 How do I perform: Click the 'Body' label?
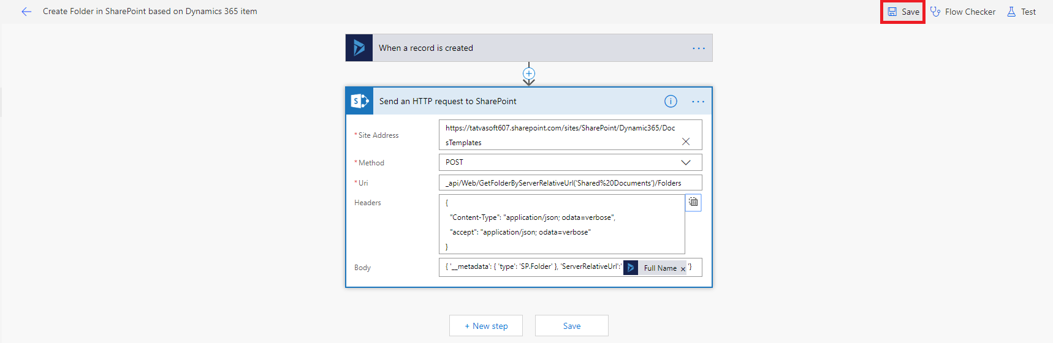click(x=362, y=268)
